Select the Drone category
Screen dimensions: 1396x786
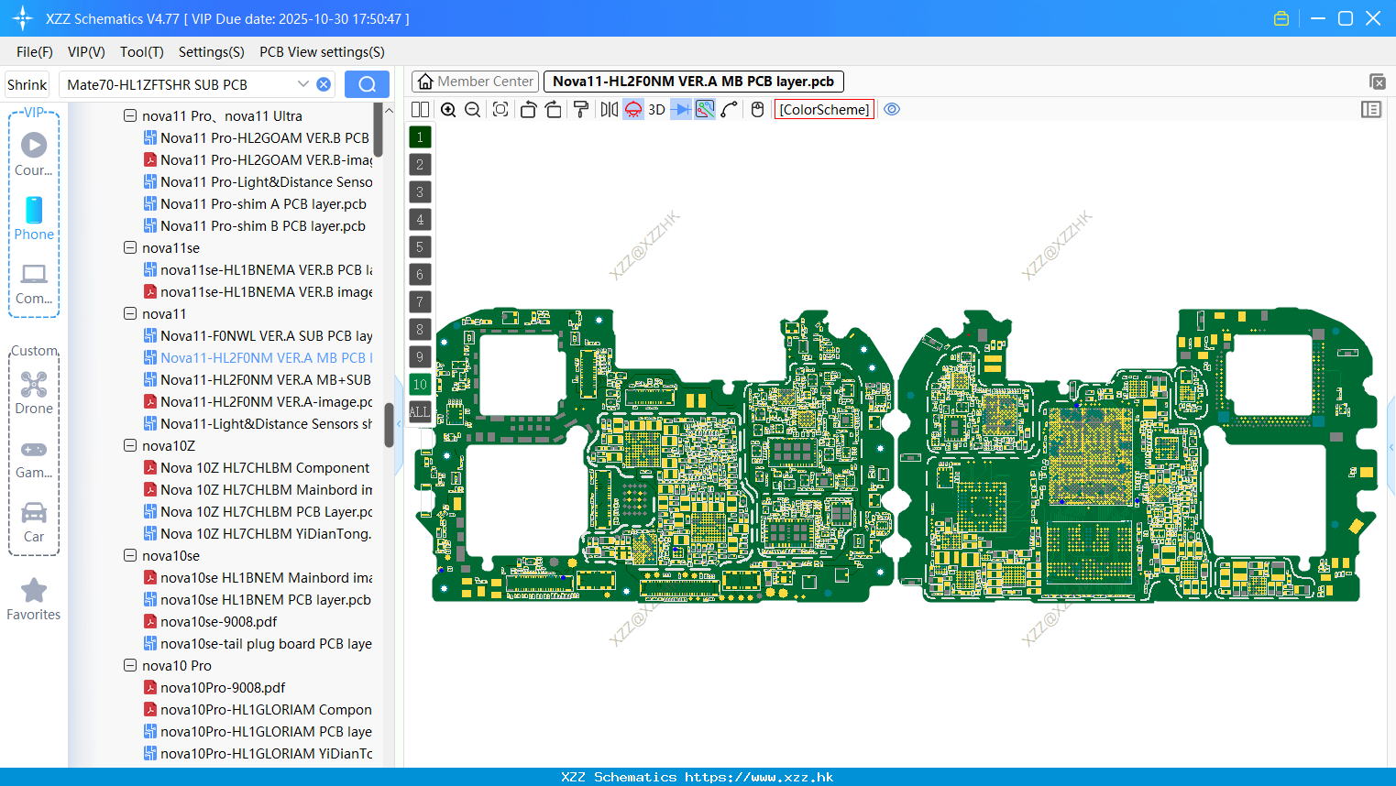pos(34,393)
